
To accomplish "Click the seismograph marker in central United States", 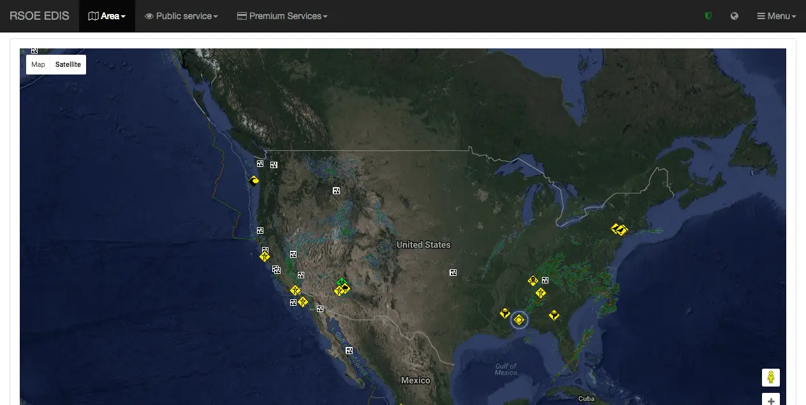I will 453,273.
